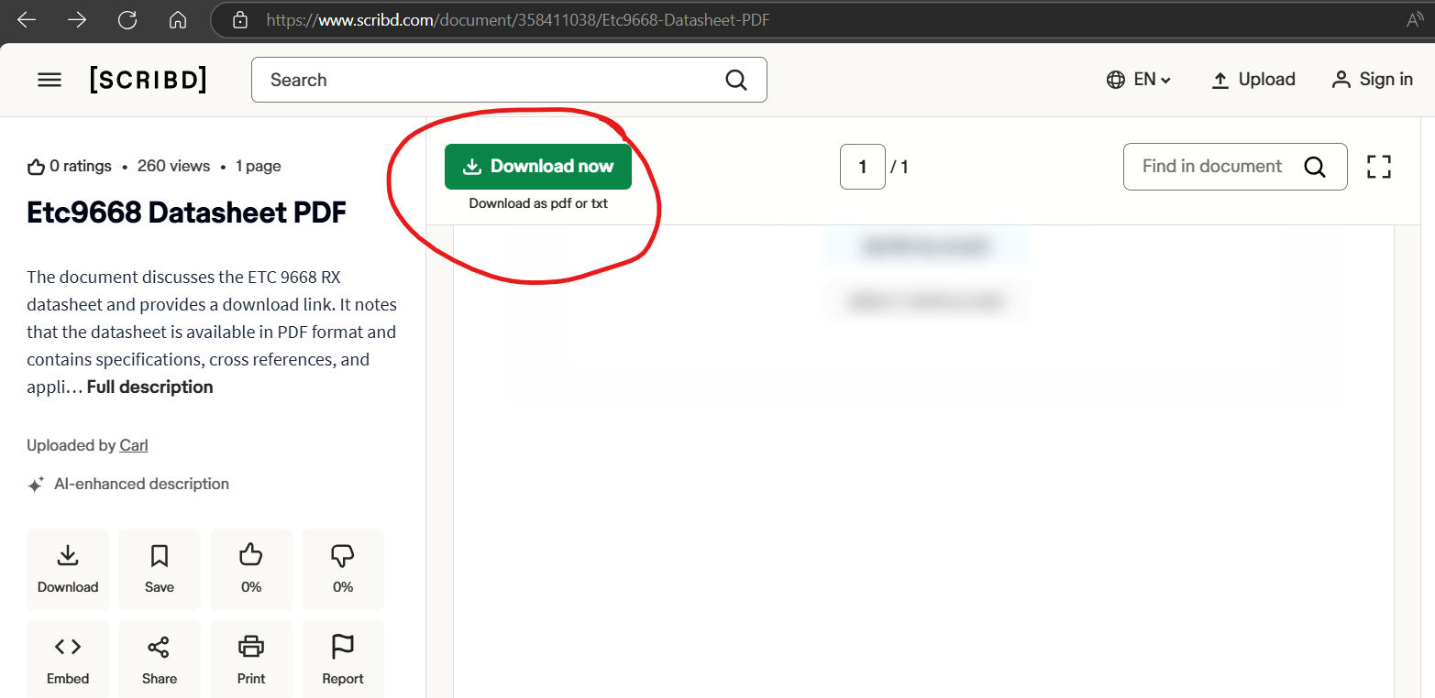Open the EN language dropdown
1435x698 pixels.
coord(1139,80)
